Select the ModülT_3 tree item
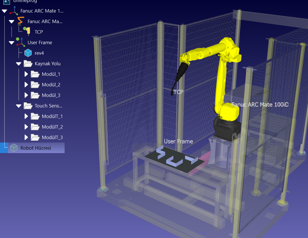Viewport: 308px width, 238px height. pyautogui.click(x=52, y=137)
